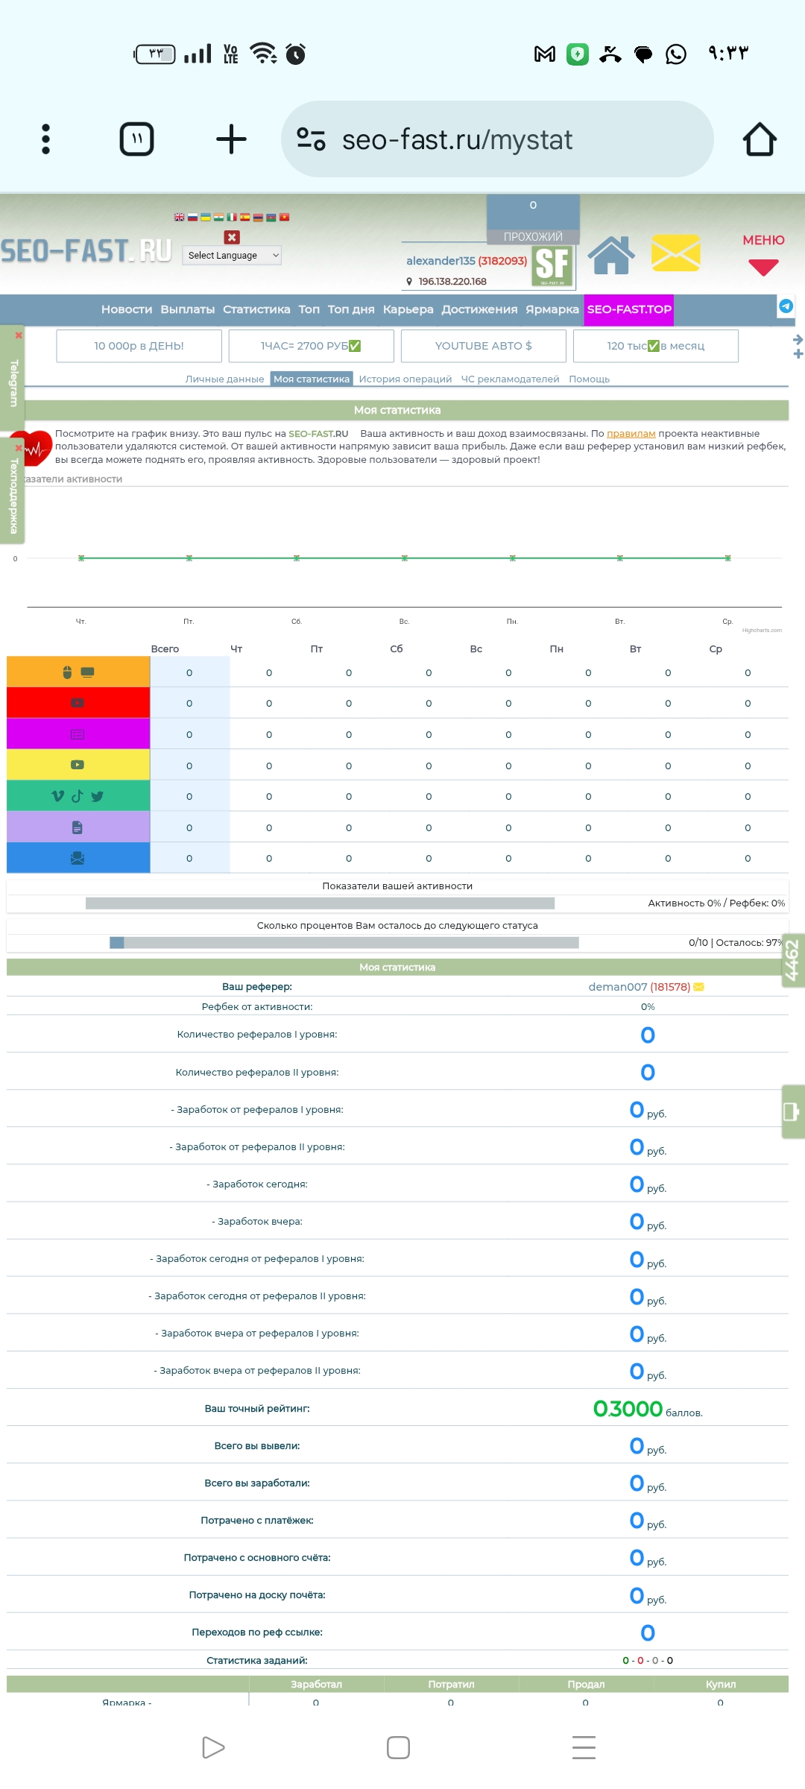
Task: Open the Статистика menu item
Action: click(x=256, y=309)
